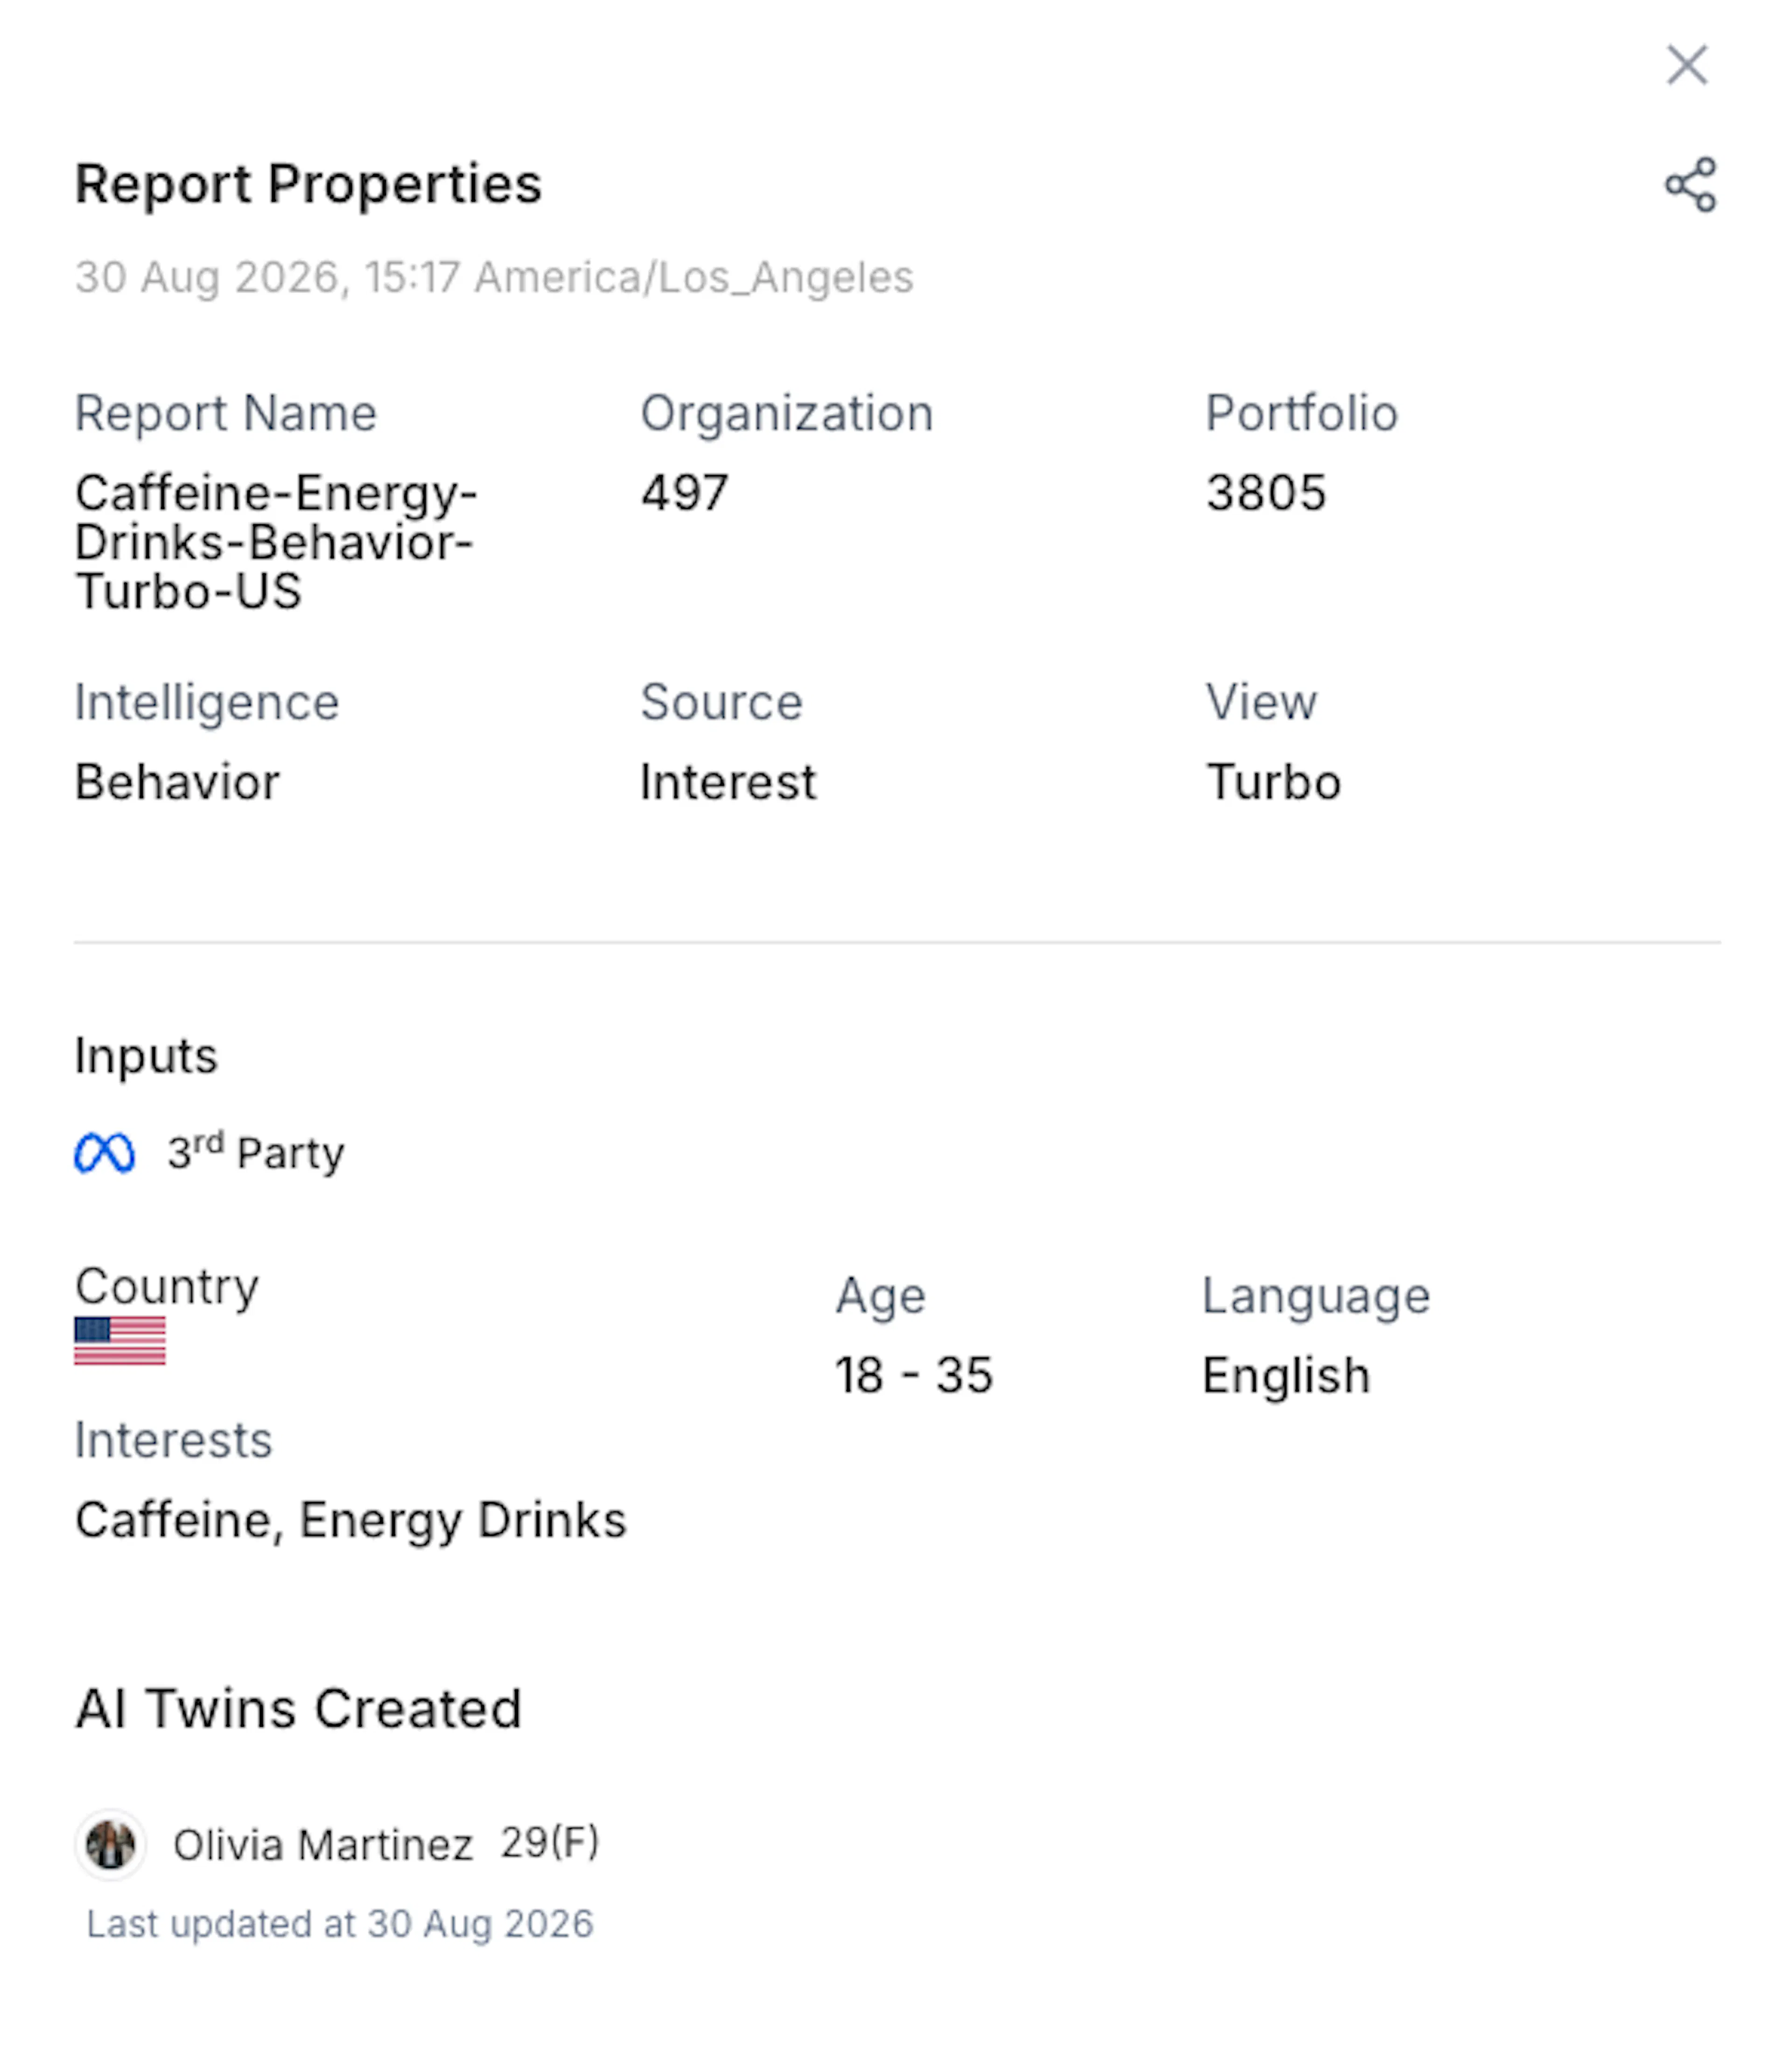Click the Behavior intelligence value
The image size is (1792, 2054).
(x=178, y=781)
